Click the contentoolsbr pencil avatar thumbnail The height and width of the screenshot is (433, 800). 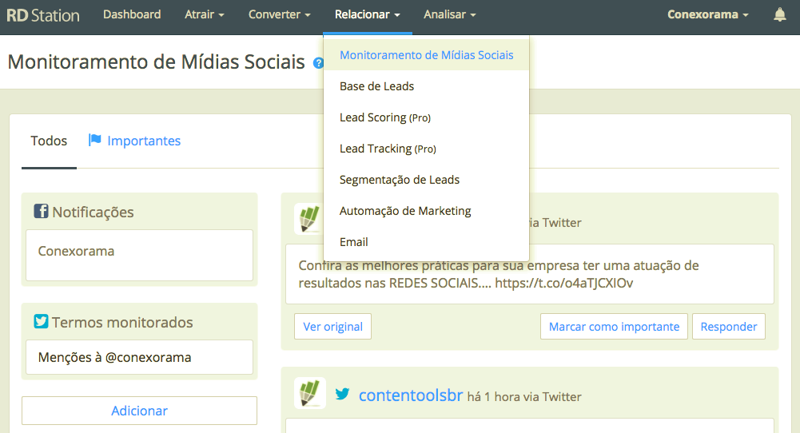coord(309,393)
